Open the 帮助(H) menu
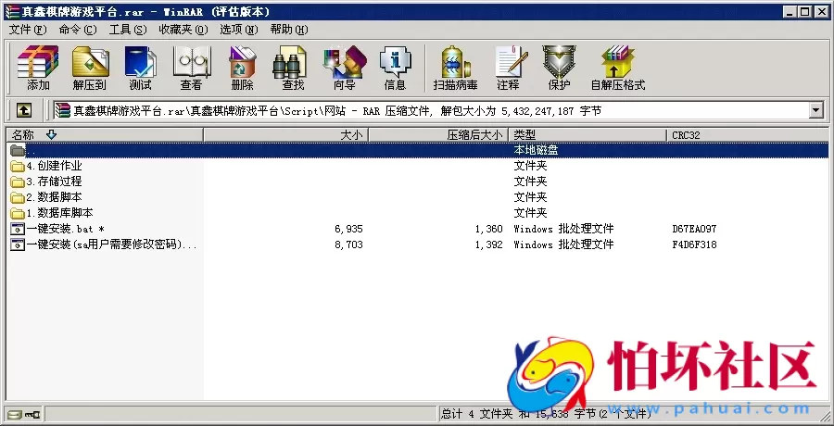The image size is (834, 426). tap(289, 30)
